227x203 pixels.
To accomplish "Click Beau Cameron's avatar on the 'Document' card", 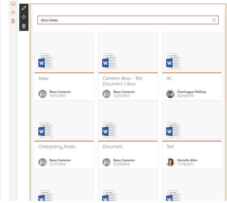I will click(106, 162).
